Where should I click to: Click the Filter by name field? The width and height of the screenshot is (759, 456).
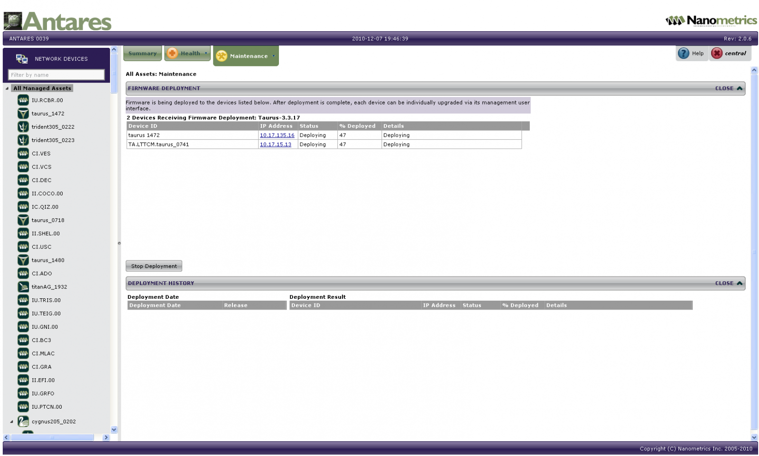click(x=56, y=75)
